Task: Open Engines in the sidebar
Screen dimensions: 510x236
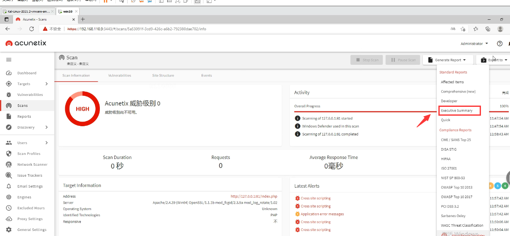Action: coord(24,197)
